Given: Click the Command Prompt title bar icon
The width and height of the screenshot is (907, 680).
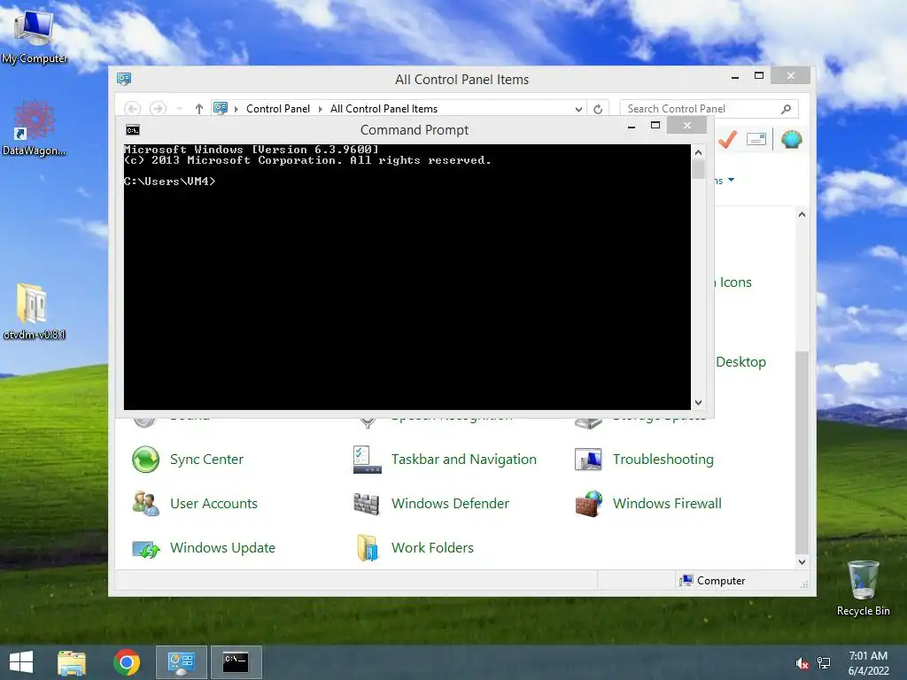Looking at the screenshot, I should pos(133,130).
